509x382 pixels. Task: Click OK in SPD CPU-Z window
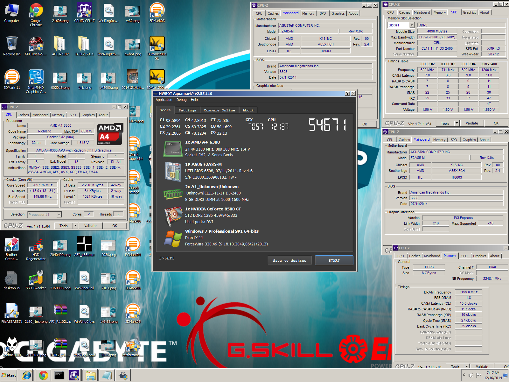pyautogui.click(x=496, y=123)
